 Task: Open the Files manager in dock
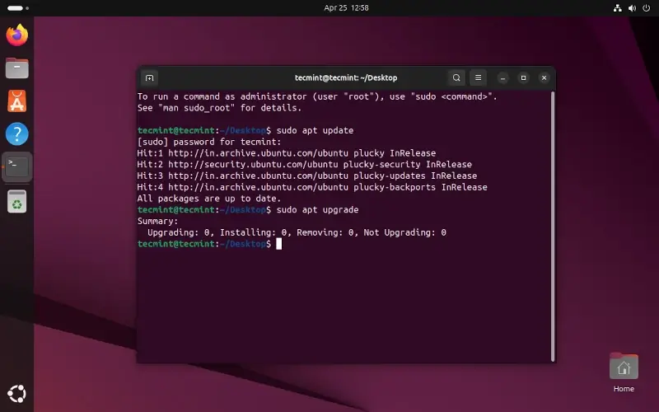coord(16,68)
